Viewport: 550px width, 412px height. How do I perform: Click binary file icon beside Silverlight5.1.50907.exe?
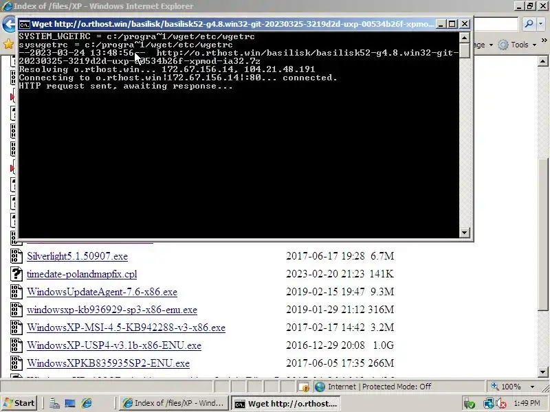coord(16,256)
